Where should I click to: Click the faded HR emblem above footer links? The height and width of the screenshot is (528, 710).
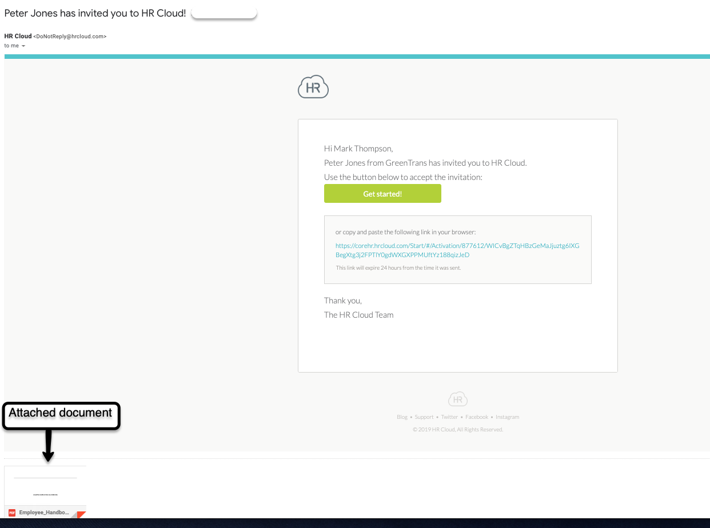(457, 399)
